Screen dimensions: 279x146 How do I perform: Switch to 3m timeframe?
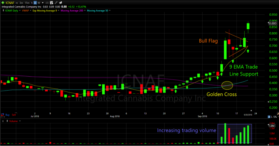pyautogui.click(x=21, y=3)
